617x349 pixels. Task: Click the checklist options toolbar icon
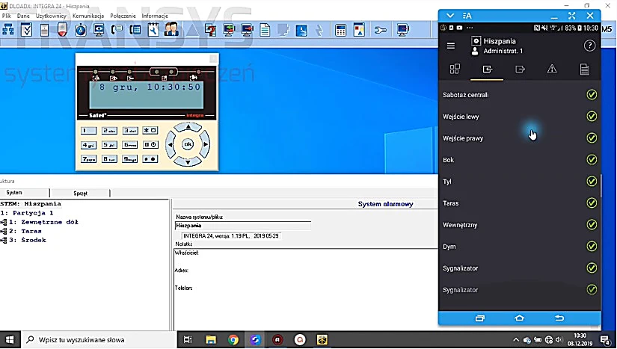pos(26,30)
